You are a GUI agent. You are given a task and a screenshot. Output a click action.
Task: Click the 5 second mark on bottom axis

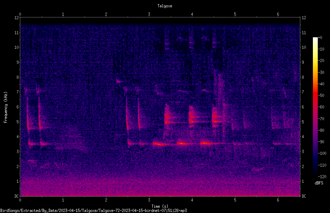[235, 200]
